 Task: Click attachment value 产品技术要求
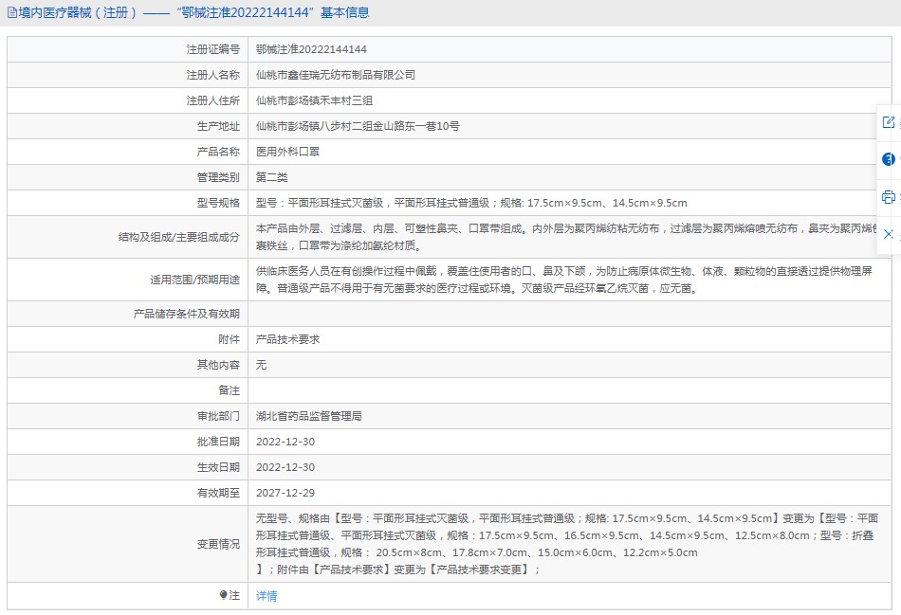[288, 339]
